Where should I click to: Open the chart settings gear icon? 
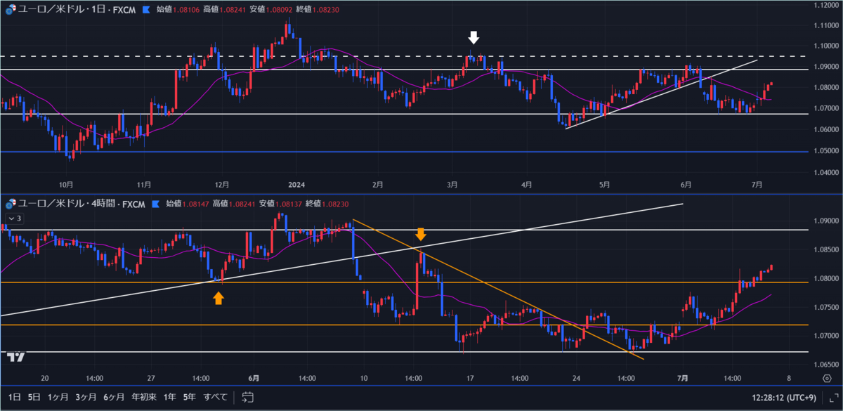point(827,378)
